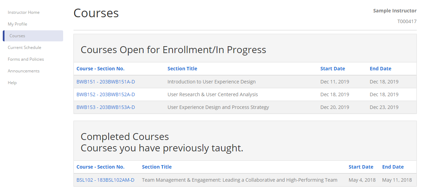Open Current Schedule from the sidebar

point(24,48)
